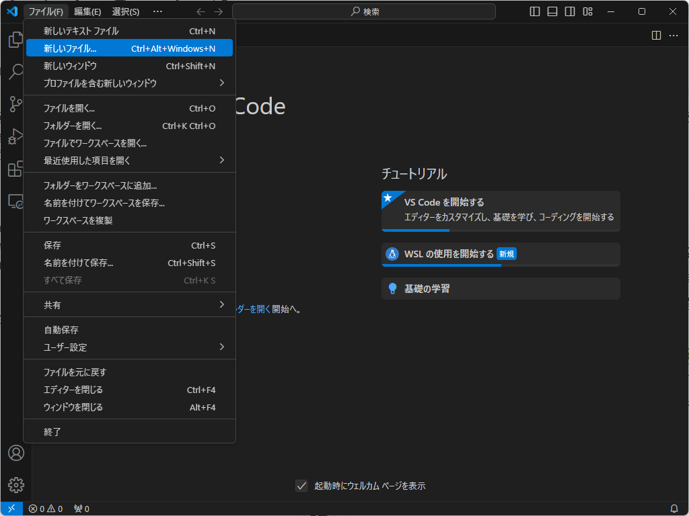Open the Remote Explorer view
The height and width of the screenshot is (516, 689).
[16, 201]
